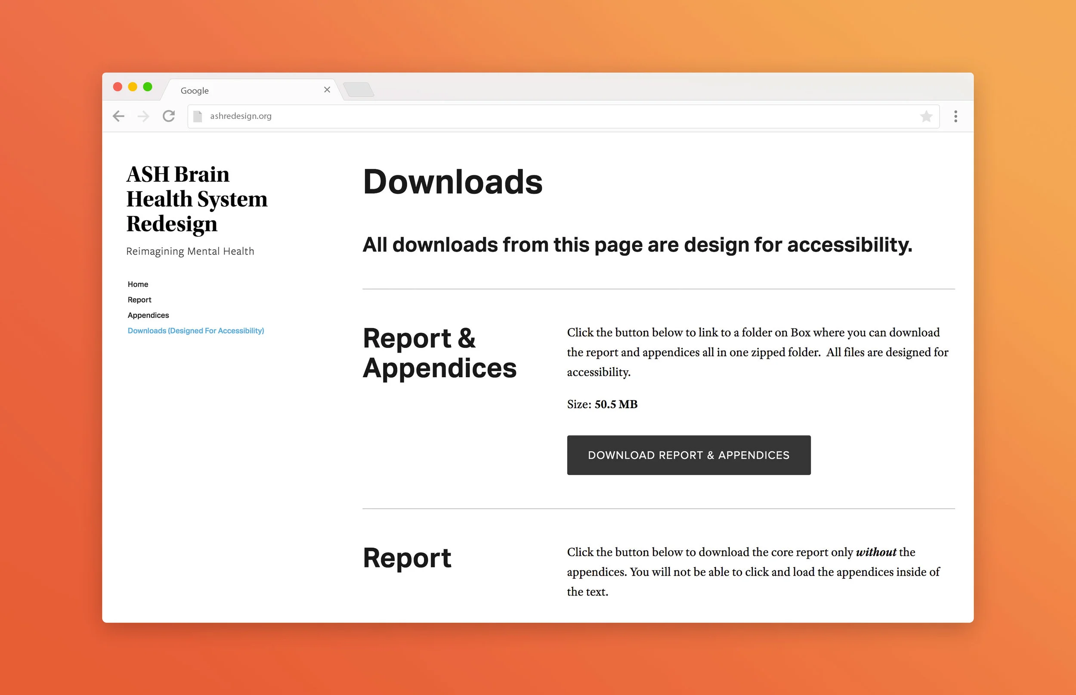The width and height of the screenshot is (1076, 695).
Task: Click the browser back arrow
Action: tap(119, 116)
